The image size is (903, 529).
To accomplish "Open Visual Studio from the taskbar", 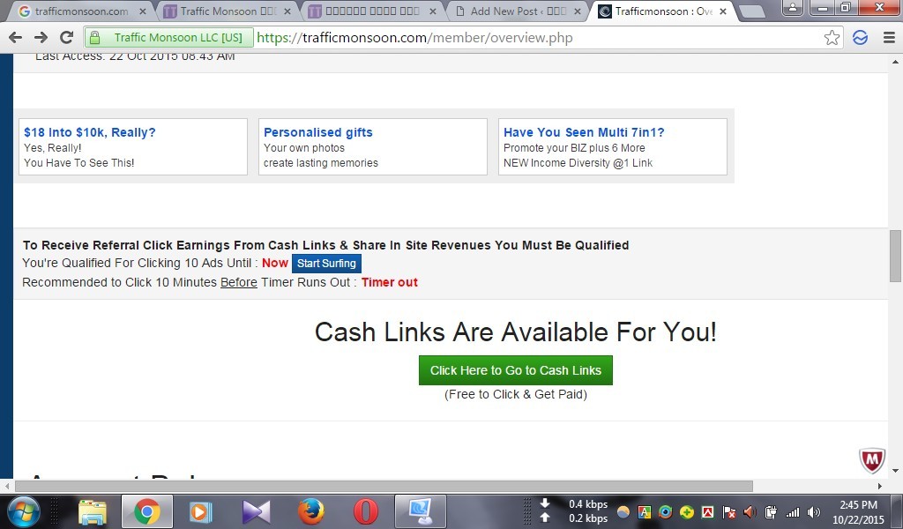I will 256,511.
